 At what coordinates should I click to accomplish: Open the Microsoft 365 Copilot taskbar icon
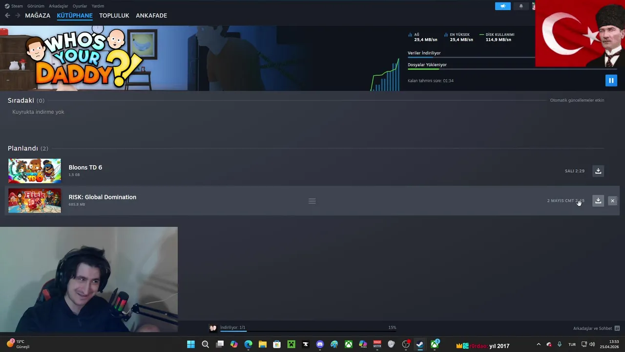point(363,344)
